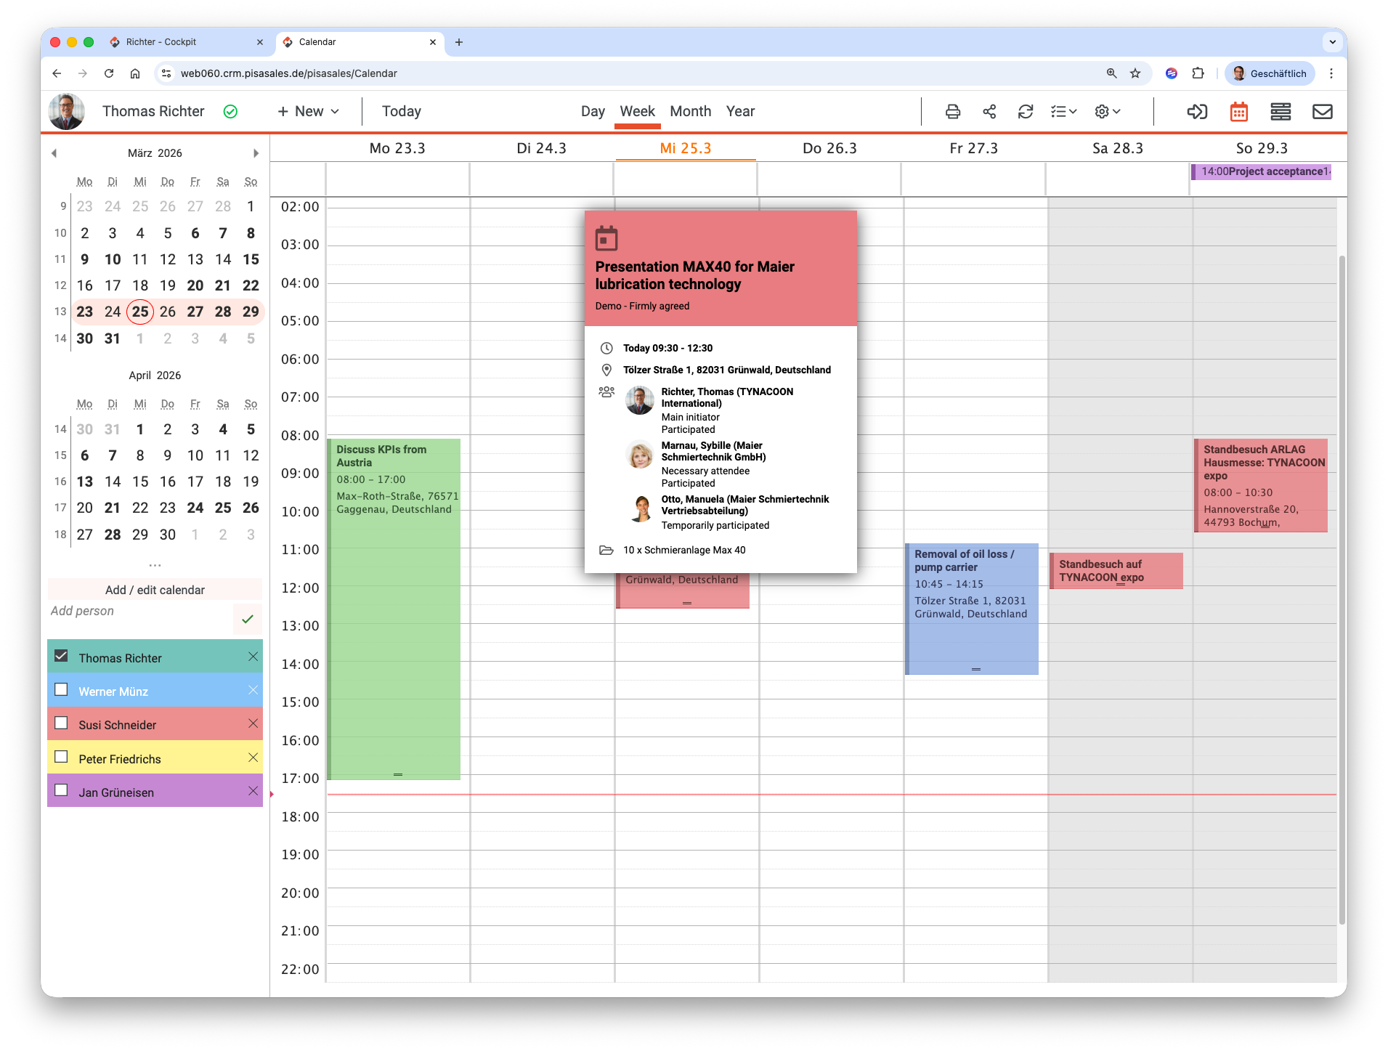Uncheck the Thomas Richter calendar checkbox
The height and width of the screenshot is (1051, 1388).
tap(62, 656)
